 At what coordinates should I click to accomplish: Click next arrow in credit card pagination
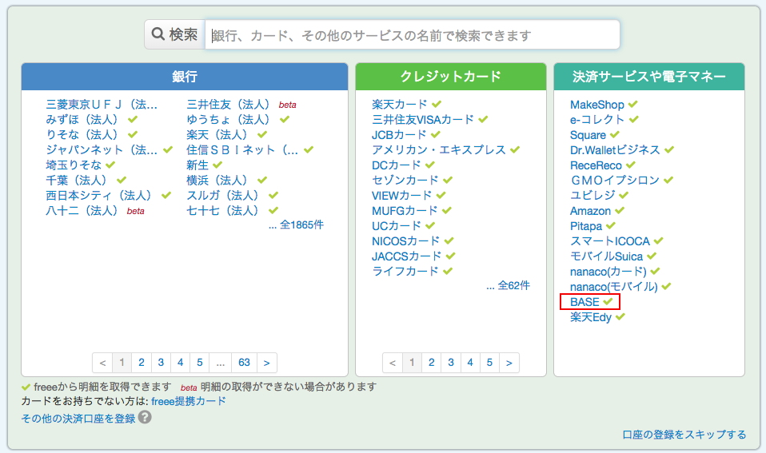click(x=509, y=363)
